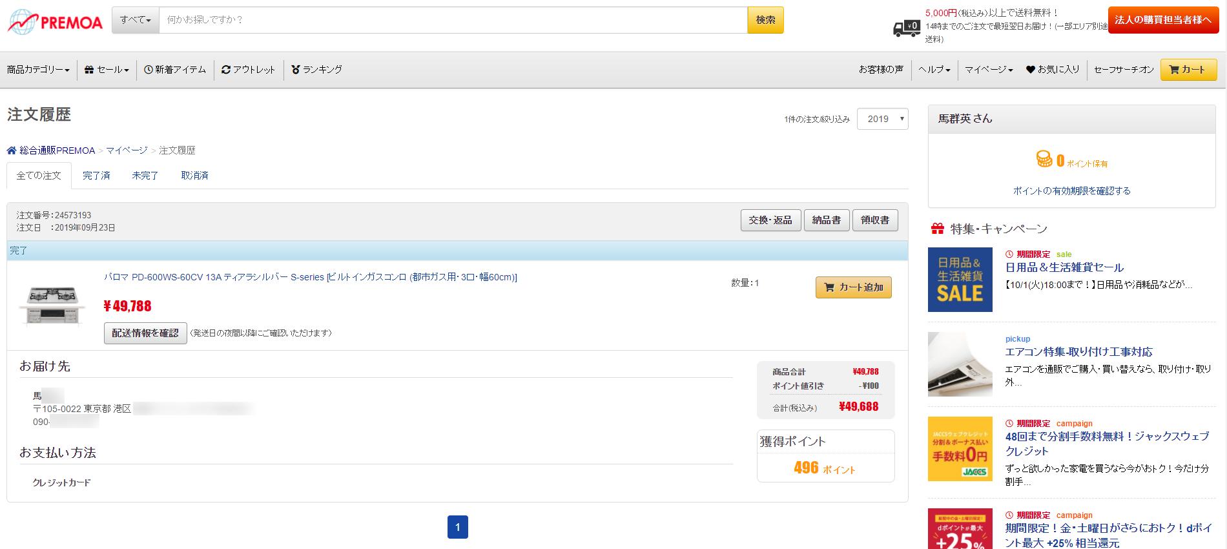This screenshot has height=549, width=1227.
Task: Click the gas stove product thumbnail
Action: click(52, 306)
